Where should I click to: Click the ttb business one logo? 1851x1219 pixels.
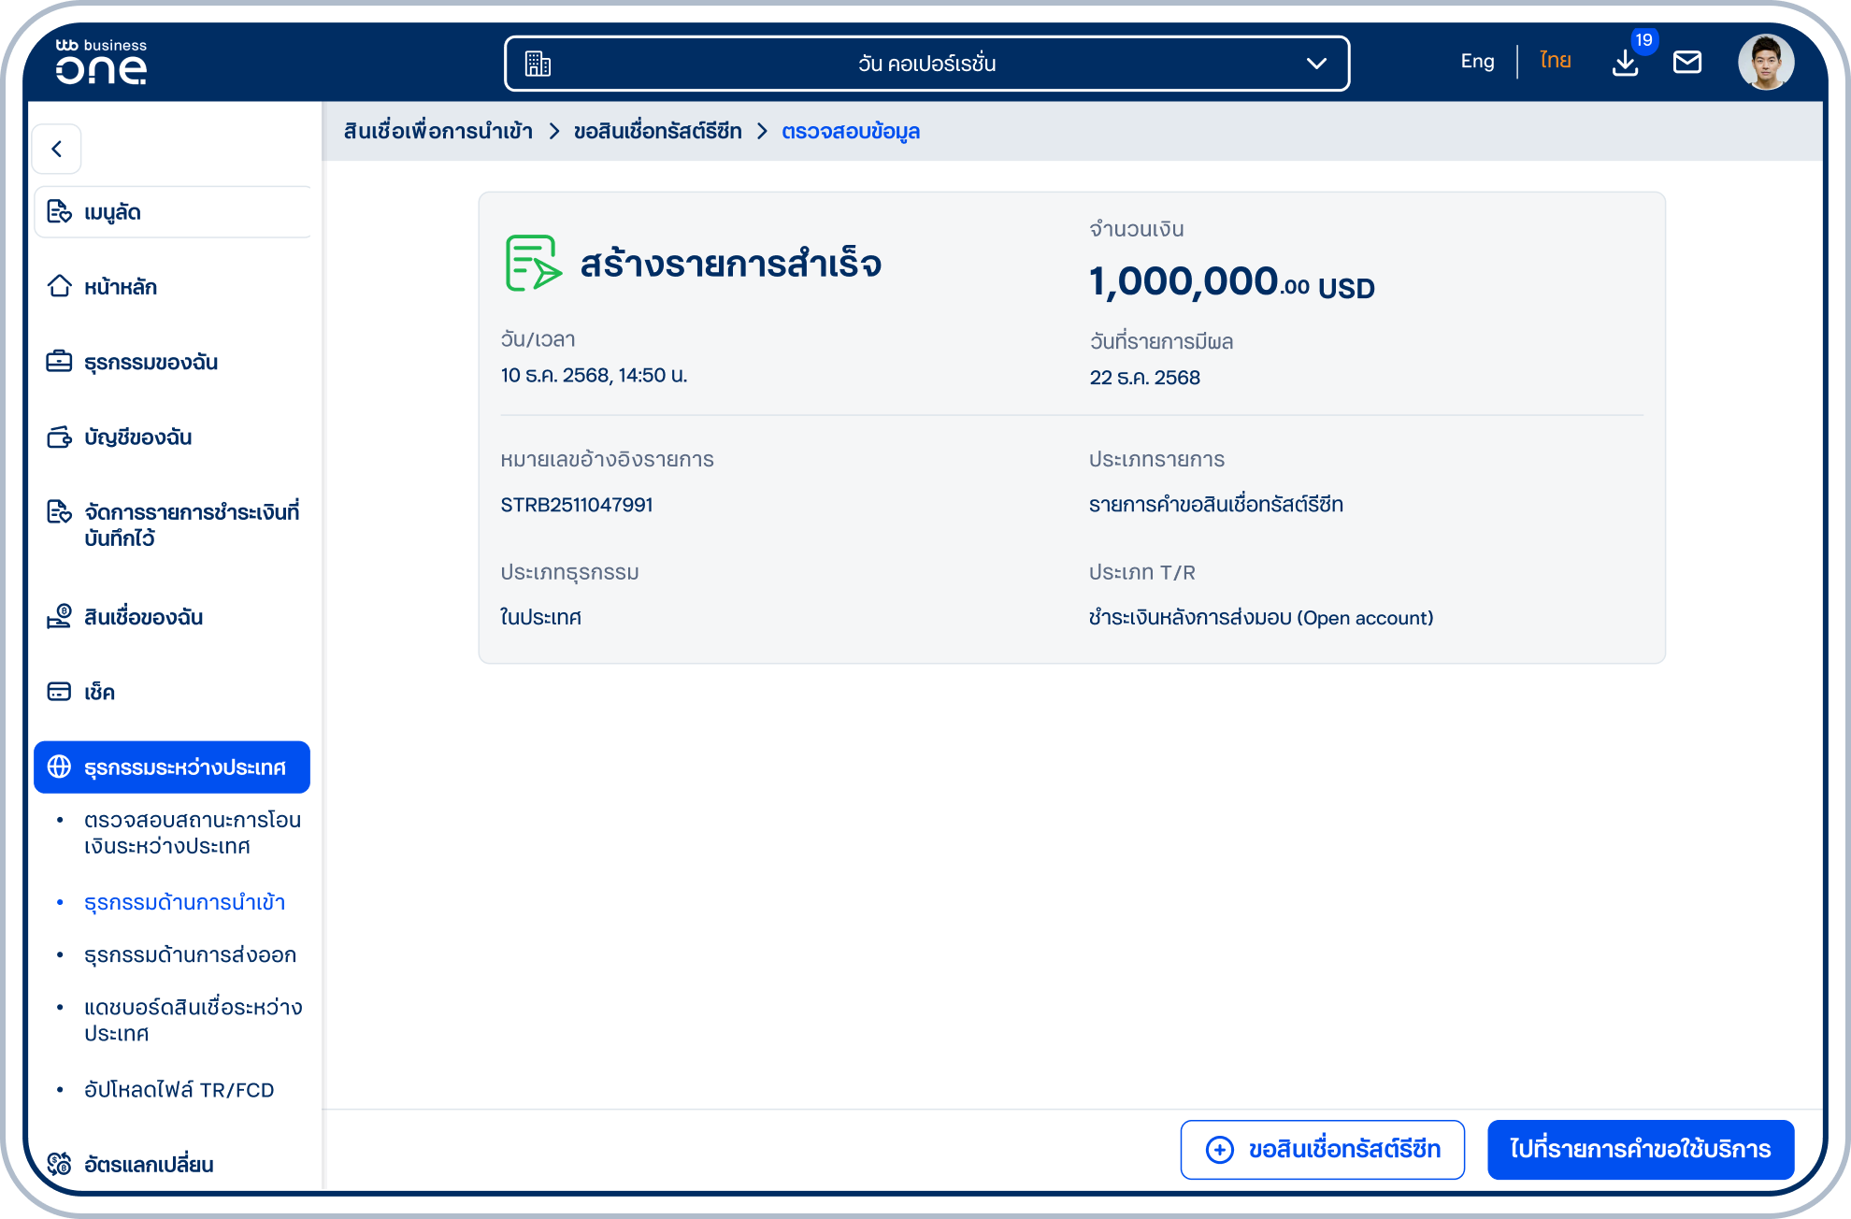(101, 62)
